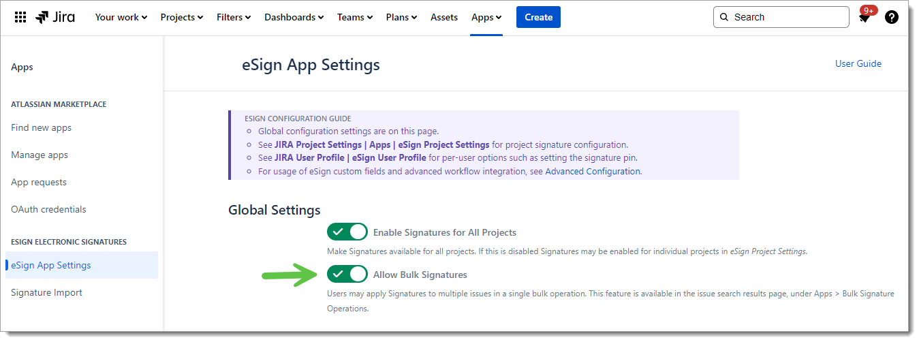Open the Projects dropdown menu
This screenshot has width=919, height=342.
click(181, 17)
